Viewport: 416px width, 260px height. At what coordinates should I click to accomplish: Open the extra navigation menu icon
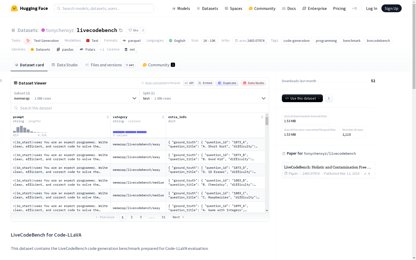[x=354, y=8]
